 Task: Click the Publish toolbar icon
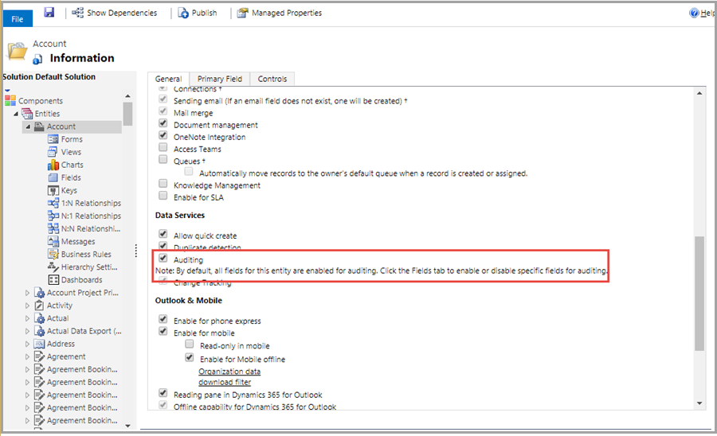point(183,13)
